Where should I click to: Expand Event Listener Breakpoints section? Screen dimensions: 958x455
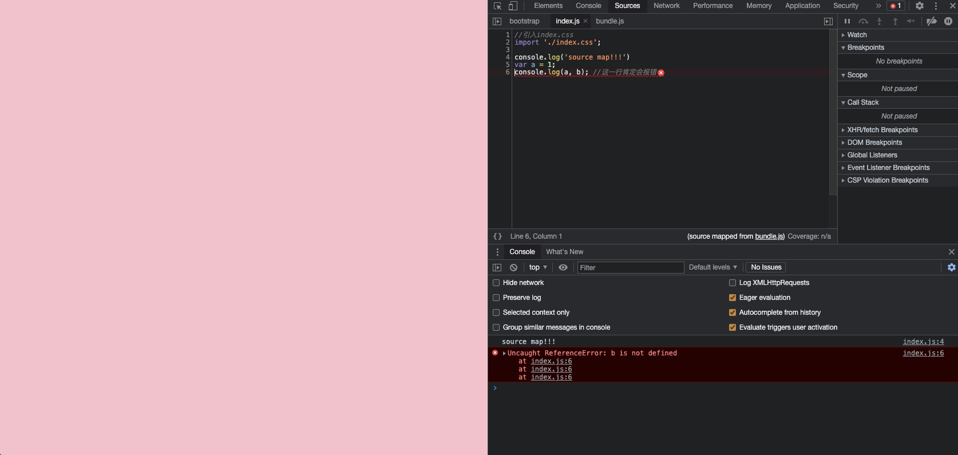point(898,168)
